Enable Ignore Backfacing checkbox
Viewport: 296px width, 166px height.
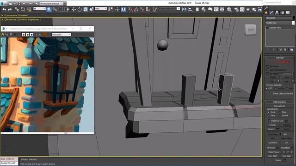click(x=268, y=70)
